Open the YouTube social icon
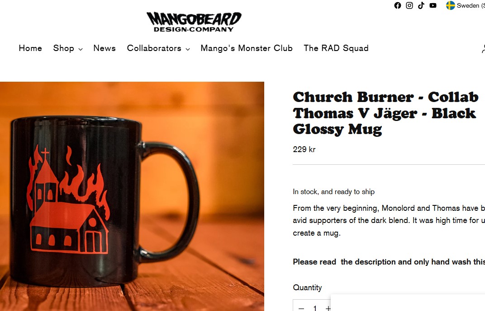 click(x=433, y=5)
